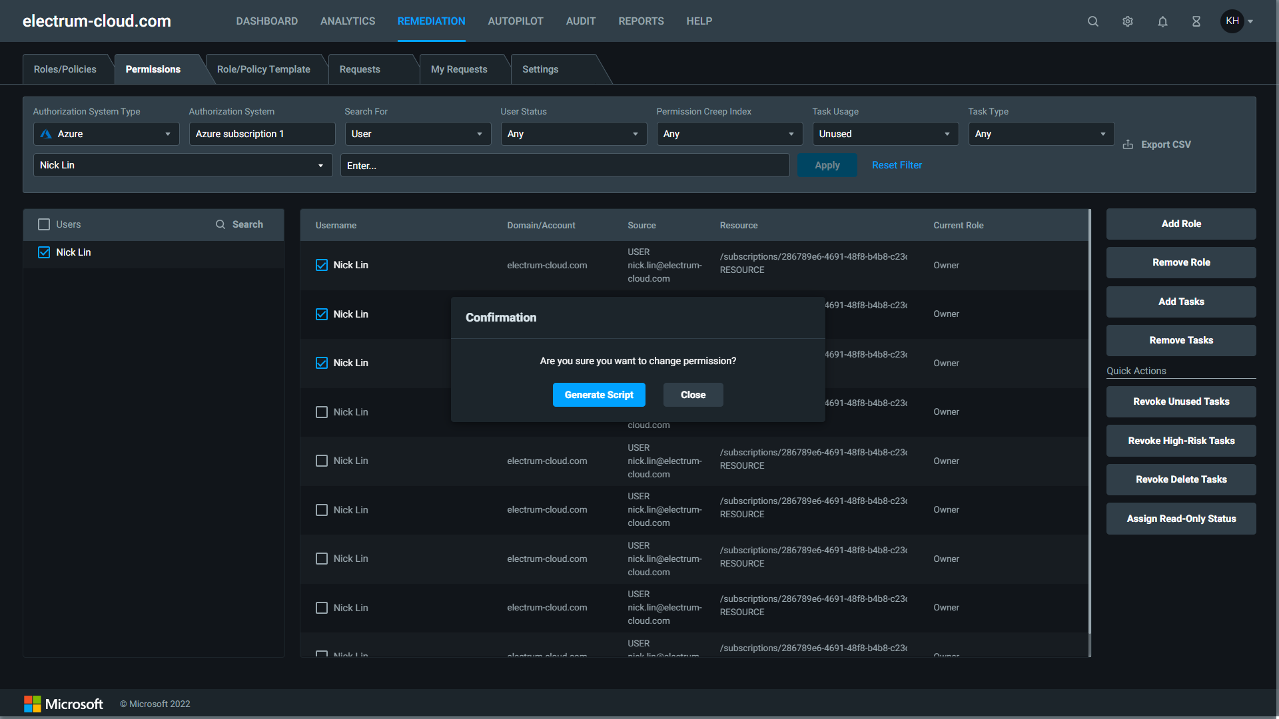The image size is (1279, 719).
Task: Open the notifications bell
Action: pos(1162,21)
